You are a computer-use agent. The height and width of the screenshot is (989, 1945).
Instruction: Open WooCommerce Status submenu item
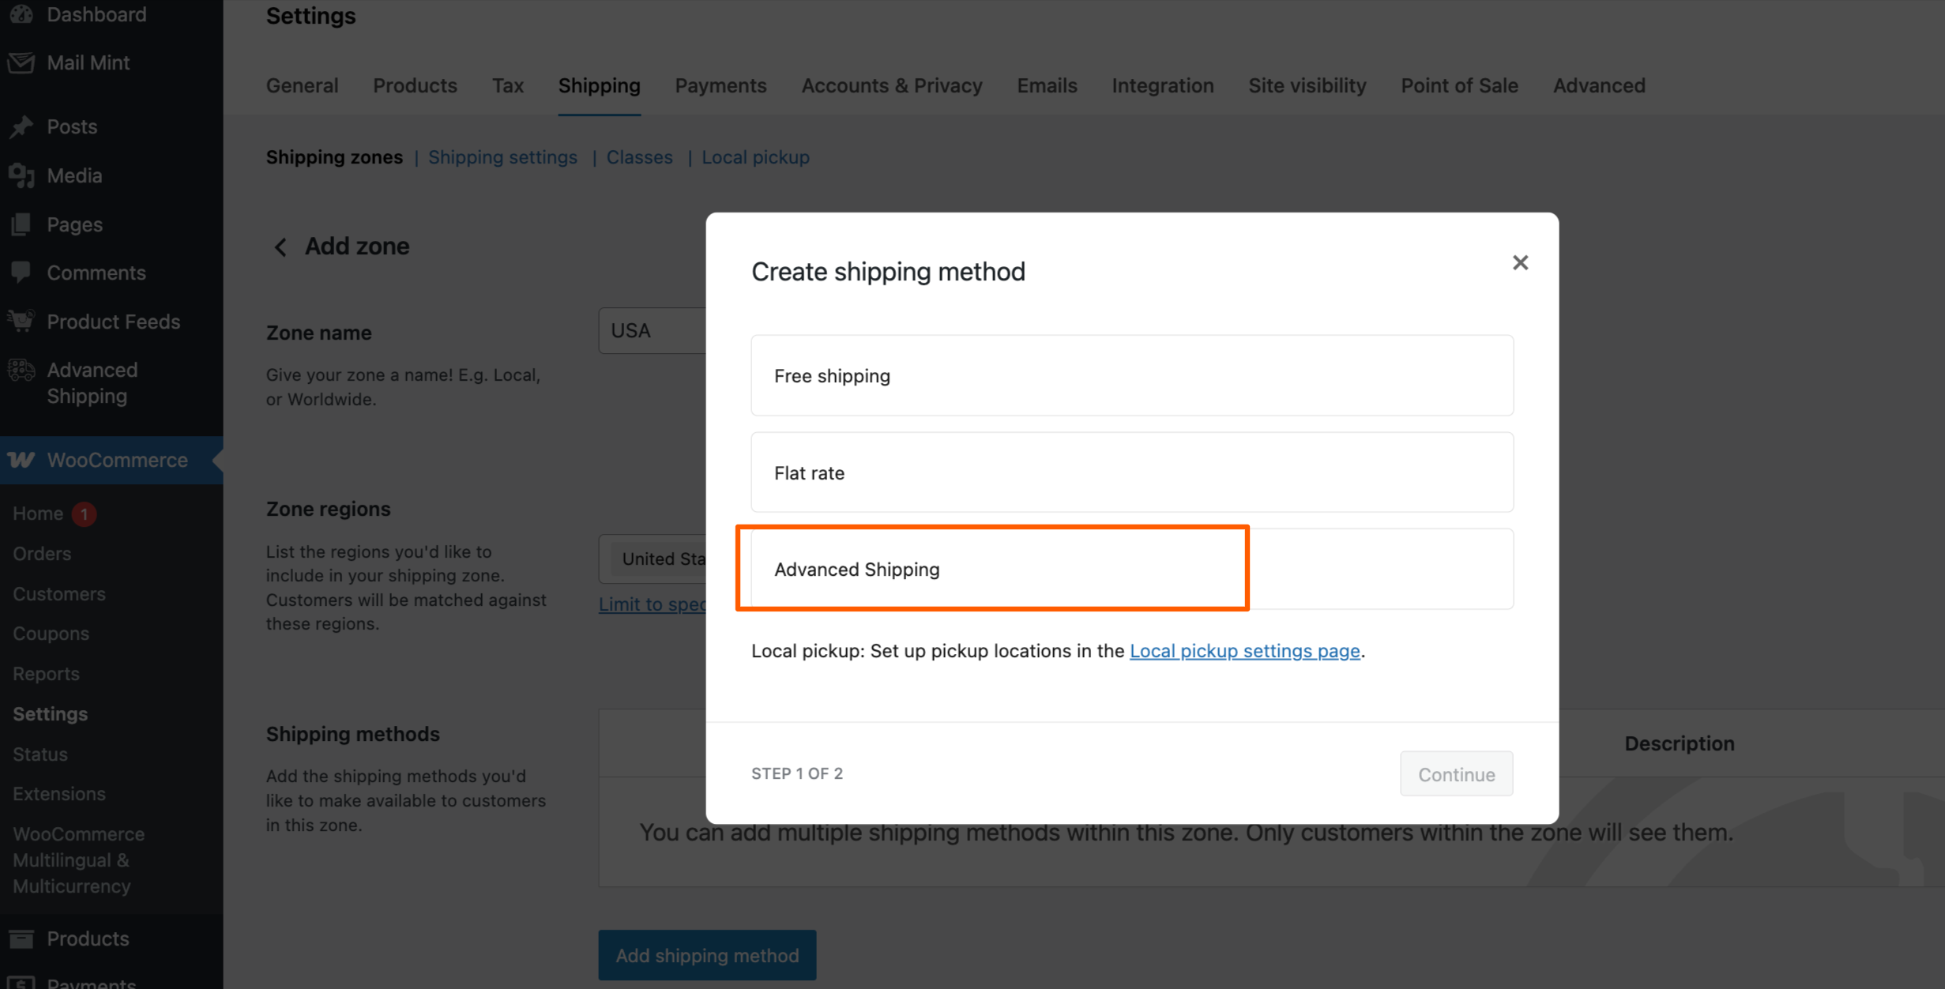(x=40, y=754)
